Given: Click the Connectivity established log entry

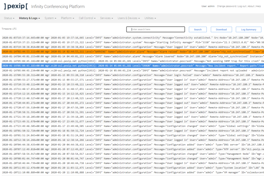Looking at the screenshot, I should (x=133, y=38).
